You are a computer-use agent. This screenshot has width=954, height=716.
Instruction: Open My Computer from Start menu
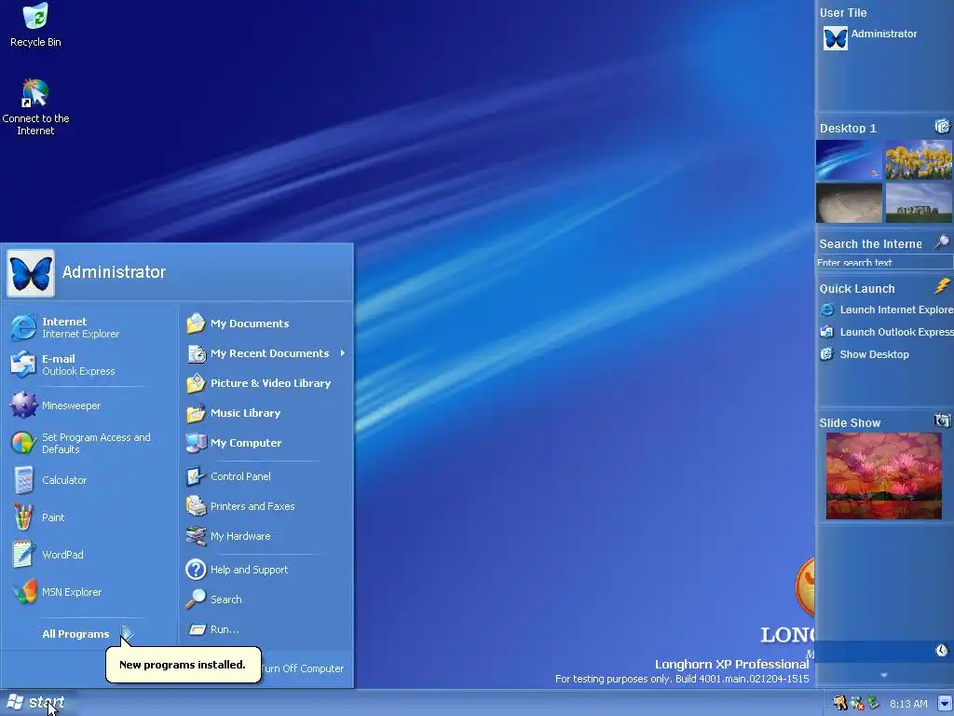(x=234, y=443)
